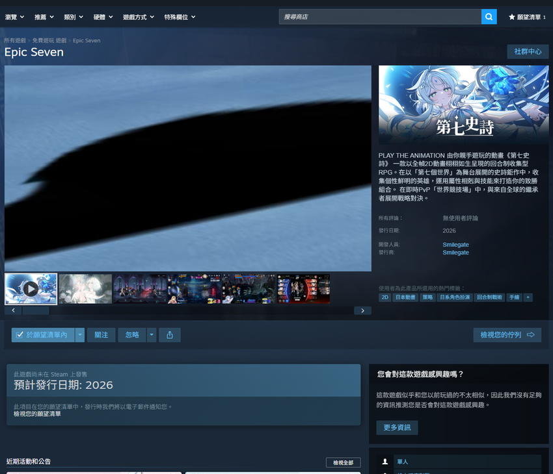The image size is (553, 474).
Task: Click the Smilegate developer link
Action: pyautogui.click(x=455, y=245)
